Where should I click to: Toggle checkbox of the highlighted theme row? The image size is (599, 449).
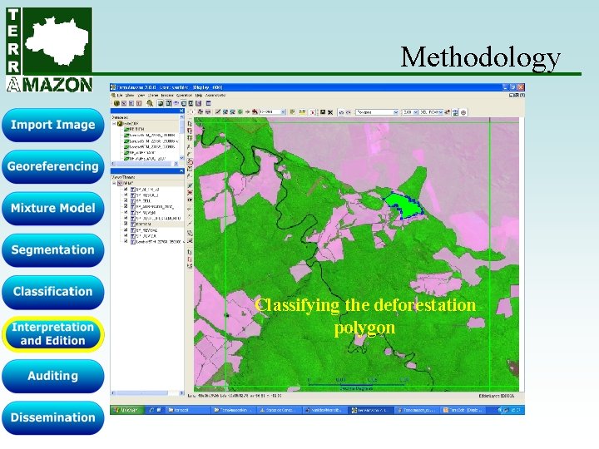tap(126, 224)
